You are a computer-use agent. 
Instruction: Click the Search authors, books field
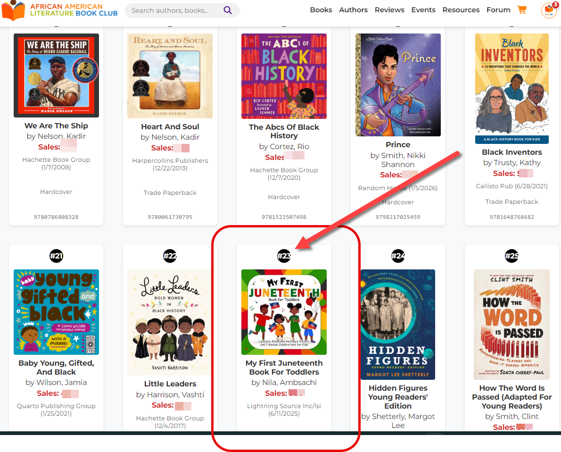click(175, 10)
